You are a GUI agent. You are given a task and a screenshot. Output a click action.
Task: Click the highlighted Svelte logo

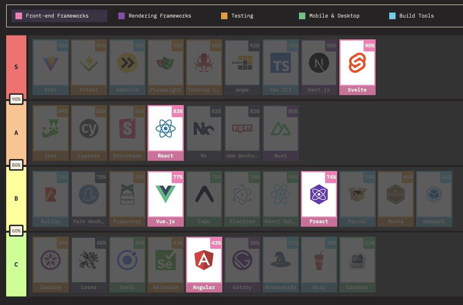click(x=357, y=63)
